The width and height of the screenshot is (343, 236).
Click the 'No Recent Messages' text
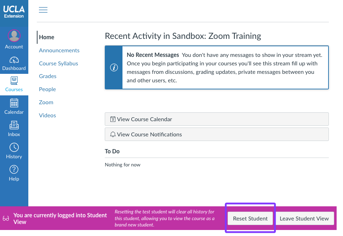153,55
